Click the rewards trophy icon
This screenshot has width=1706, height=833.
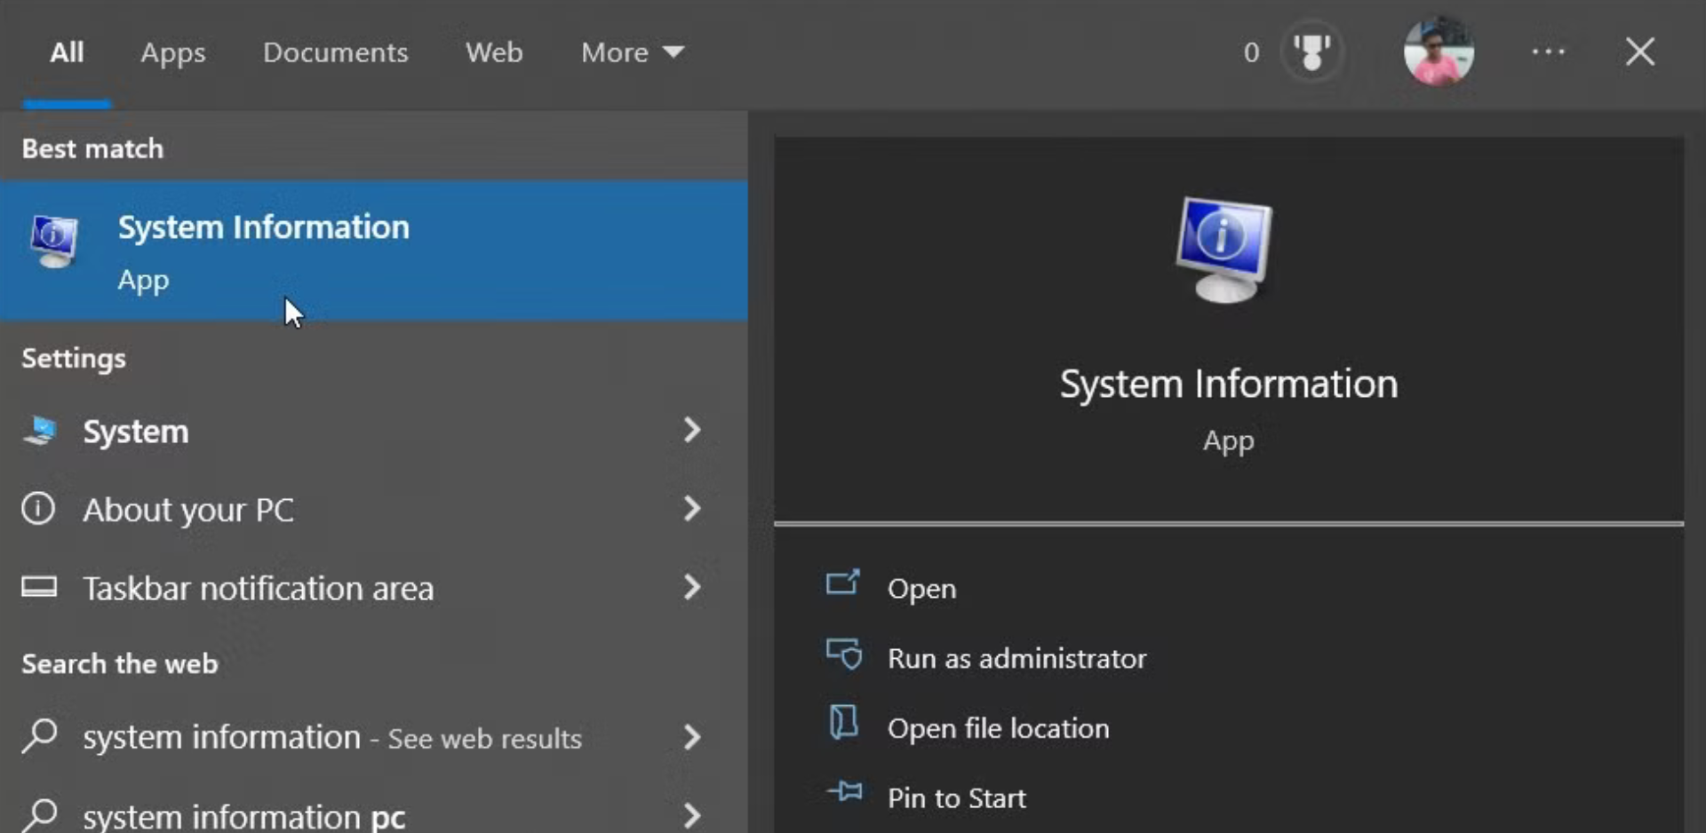pos(1311,52)
